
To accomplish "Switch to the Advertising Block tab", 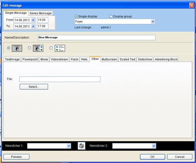I will 166,59.
